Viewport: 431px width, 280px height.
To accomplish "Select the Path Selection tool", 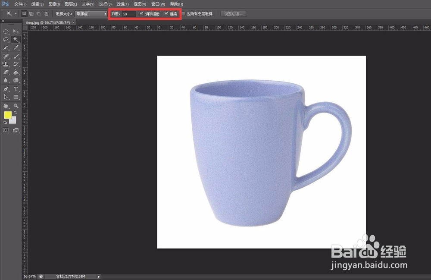I will [x=6, y=97].
